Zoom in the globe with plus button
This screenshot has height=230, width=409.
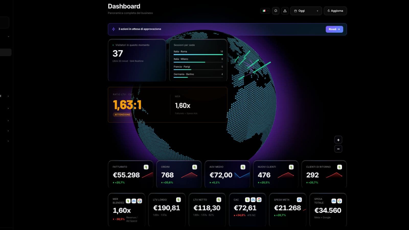click(x=338, y=140)
